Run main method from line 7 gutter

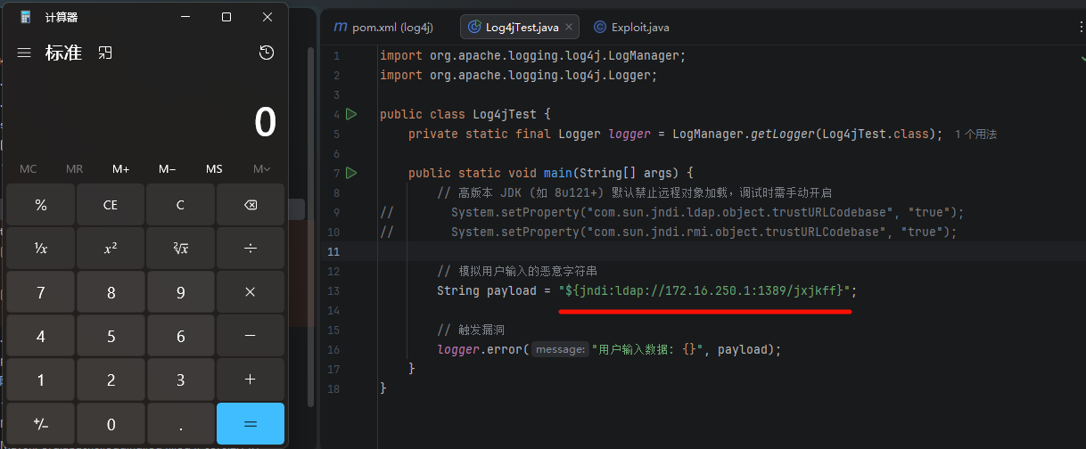pos(351,173)
